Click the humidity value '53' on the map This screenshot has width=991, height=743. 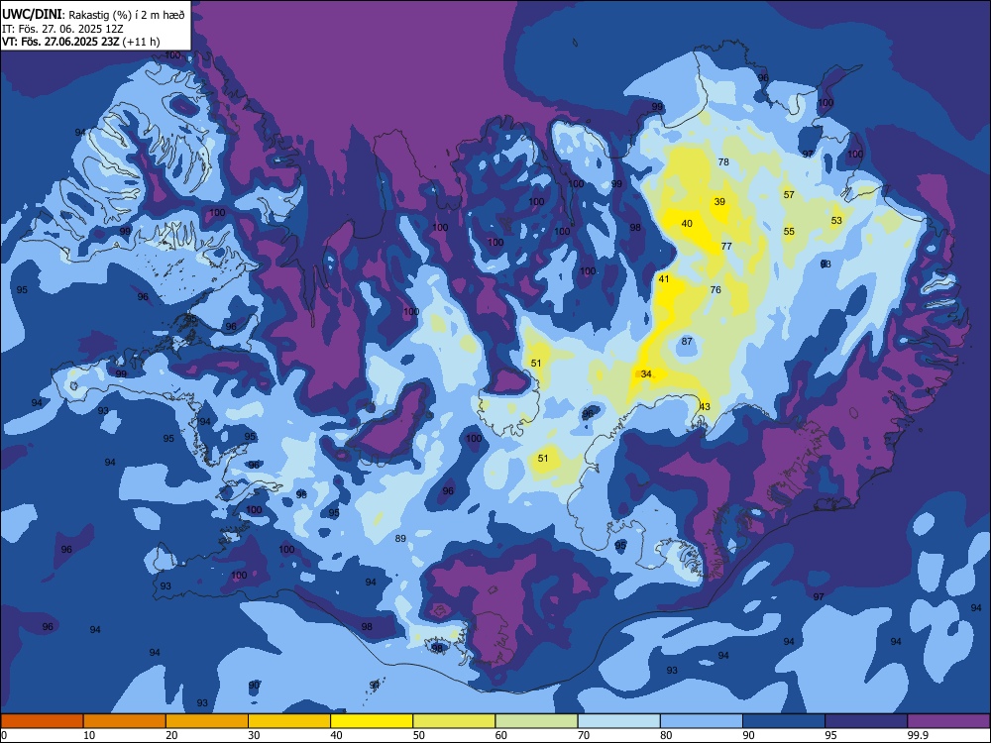pyautogui.click(x=836, y=221)
